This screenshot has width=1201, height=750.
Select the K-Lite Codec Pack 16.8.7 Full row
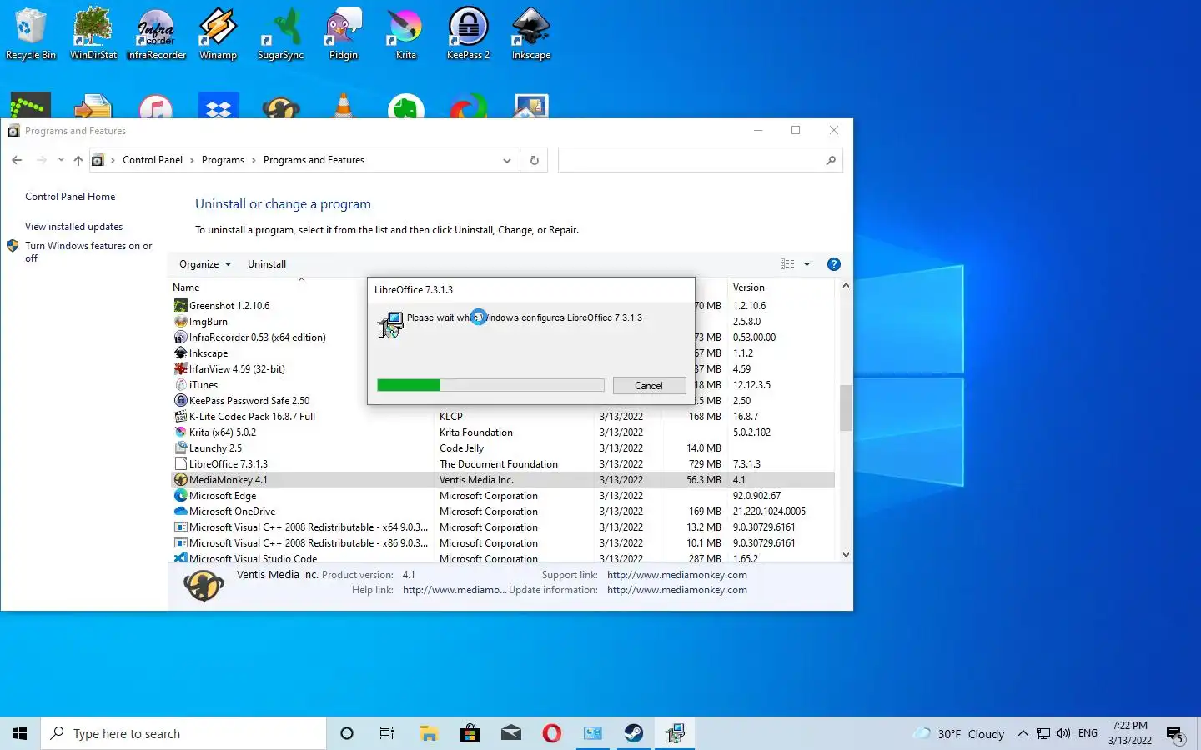[x=502, y=417]
